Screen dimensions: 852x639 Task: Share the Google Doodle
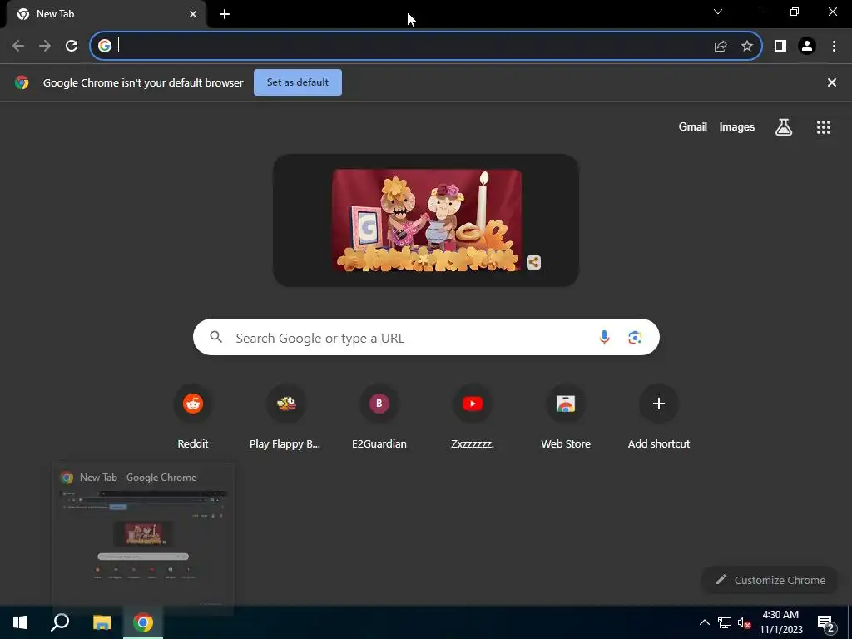(x=533, y=262)
